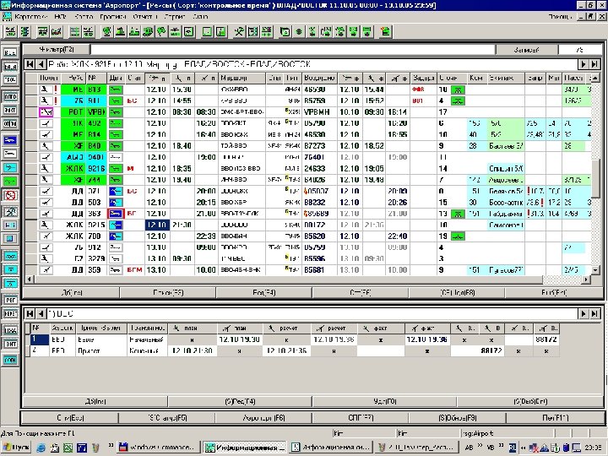Open the Отчеты menu

(x=145, y=17)
